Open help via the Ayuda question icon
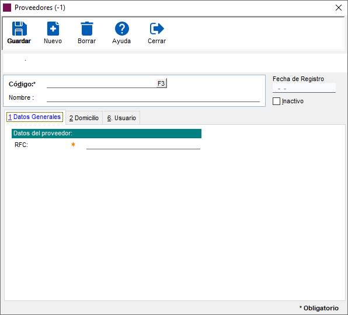 click(122, 29)
